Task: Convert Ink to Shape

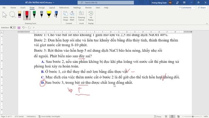Action: coord(65,16)
